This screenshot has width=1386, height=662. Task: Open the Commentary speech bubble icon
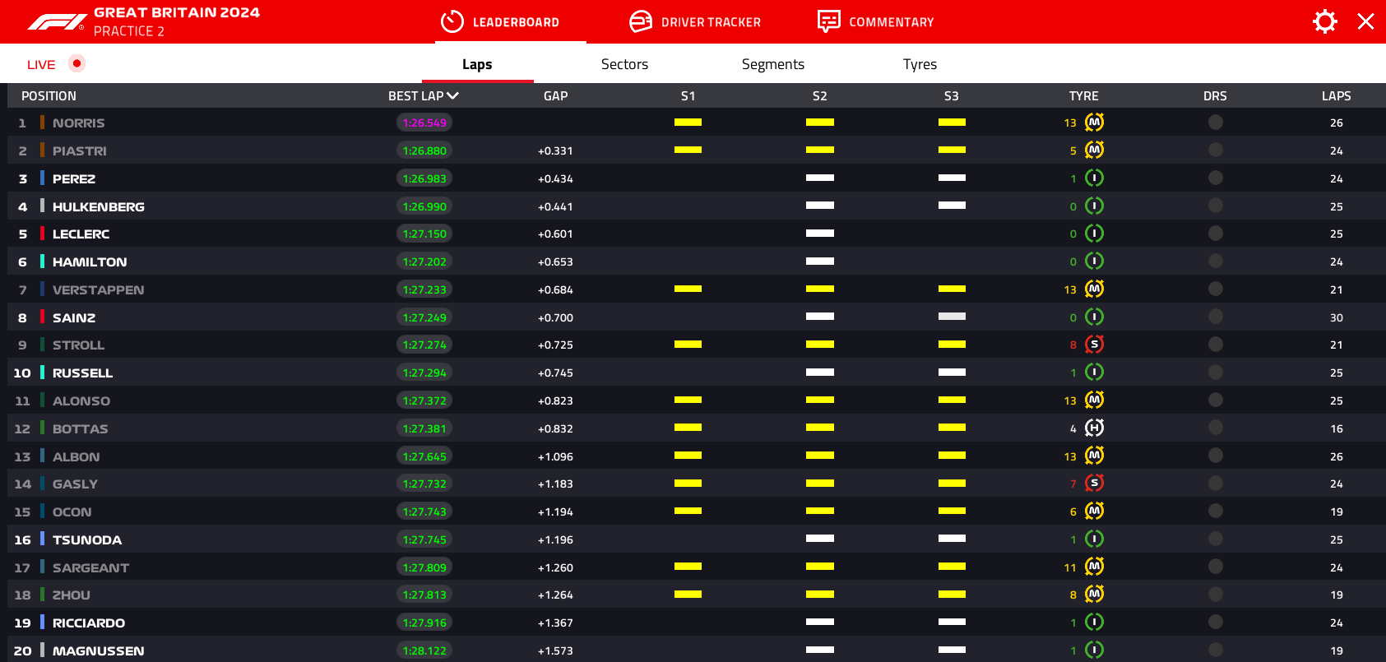pyautogui.click(x=828, y=21)
